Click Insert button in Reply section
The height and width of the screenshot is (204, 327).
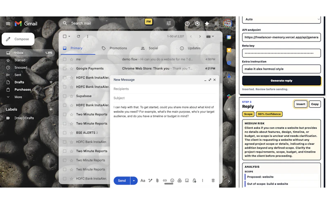tap(300, 104)
